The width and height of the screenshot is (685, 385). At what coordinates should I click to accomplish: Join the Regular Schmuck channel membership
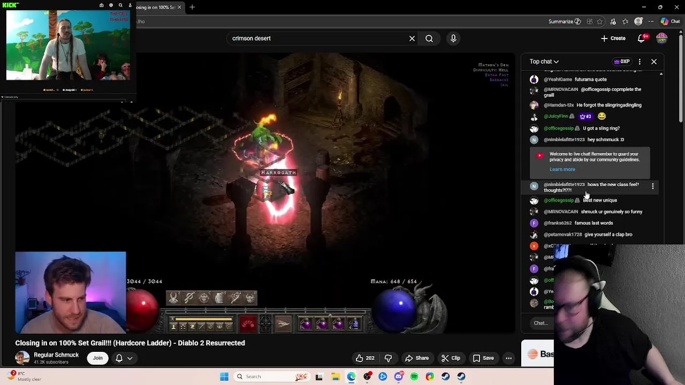pos(98,358)
